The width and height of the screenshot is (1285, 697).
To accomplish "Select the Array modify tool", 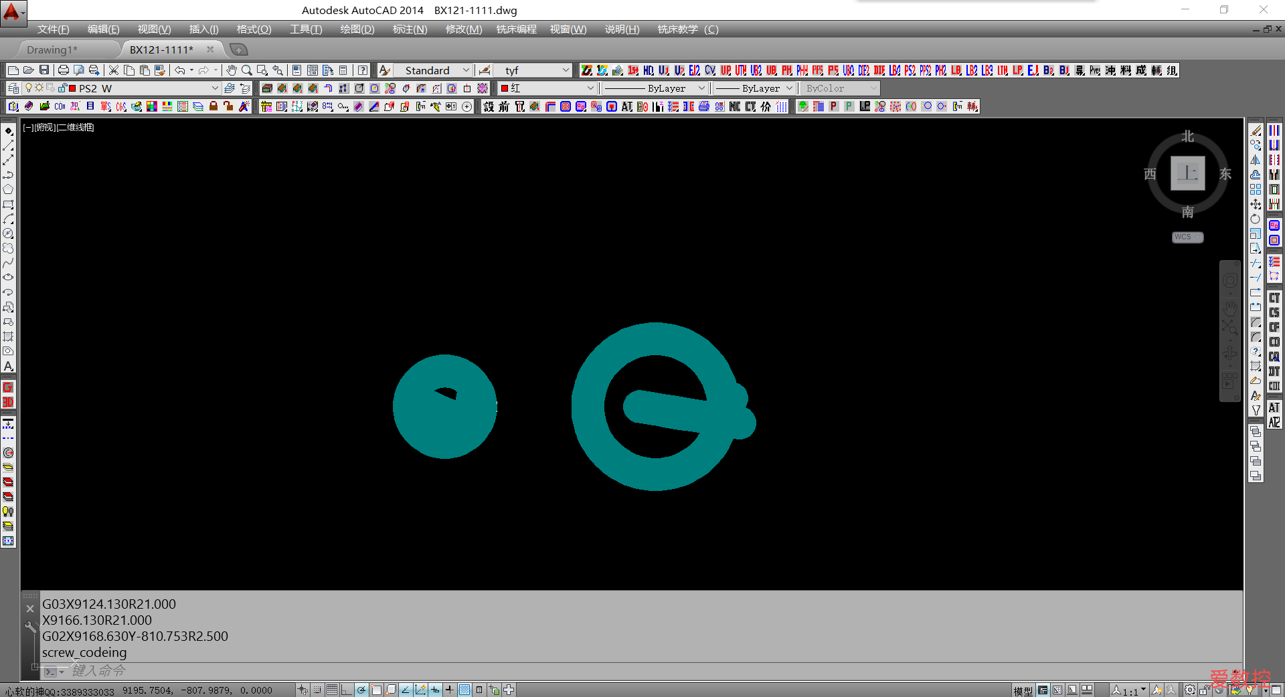I will [1256, 189].
